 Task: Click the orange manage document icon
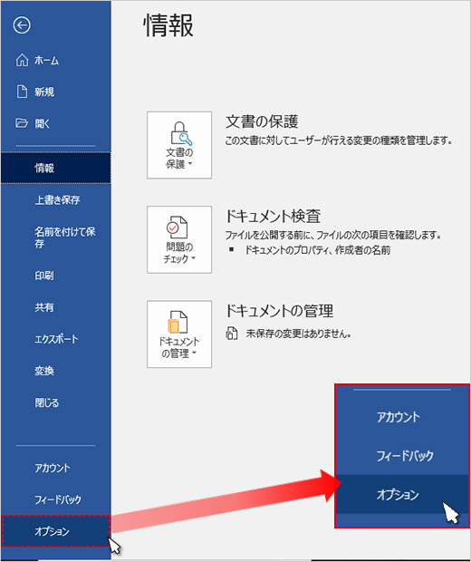click(178, 322)
